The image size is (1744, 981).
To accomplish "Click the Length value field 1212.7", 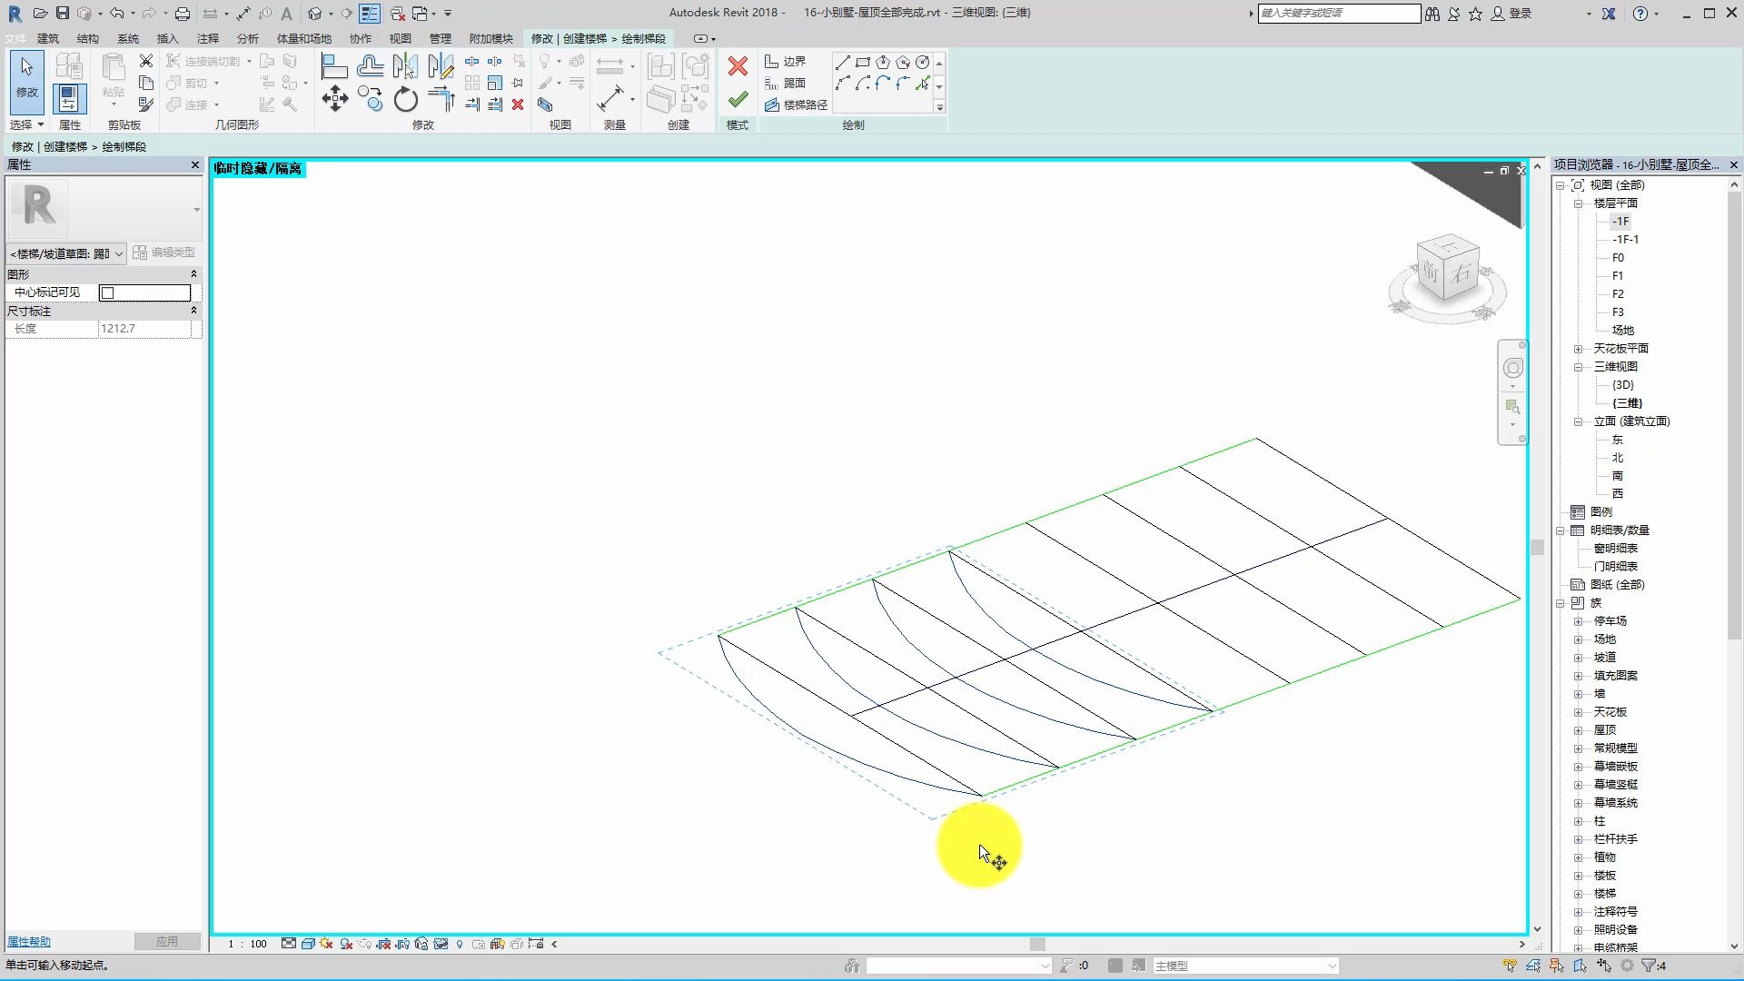I will [x=144, y=329].
